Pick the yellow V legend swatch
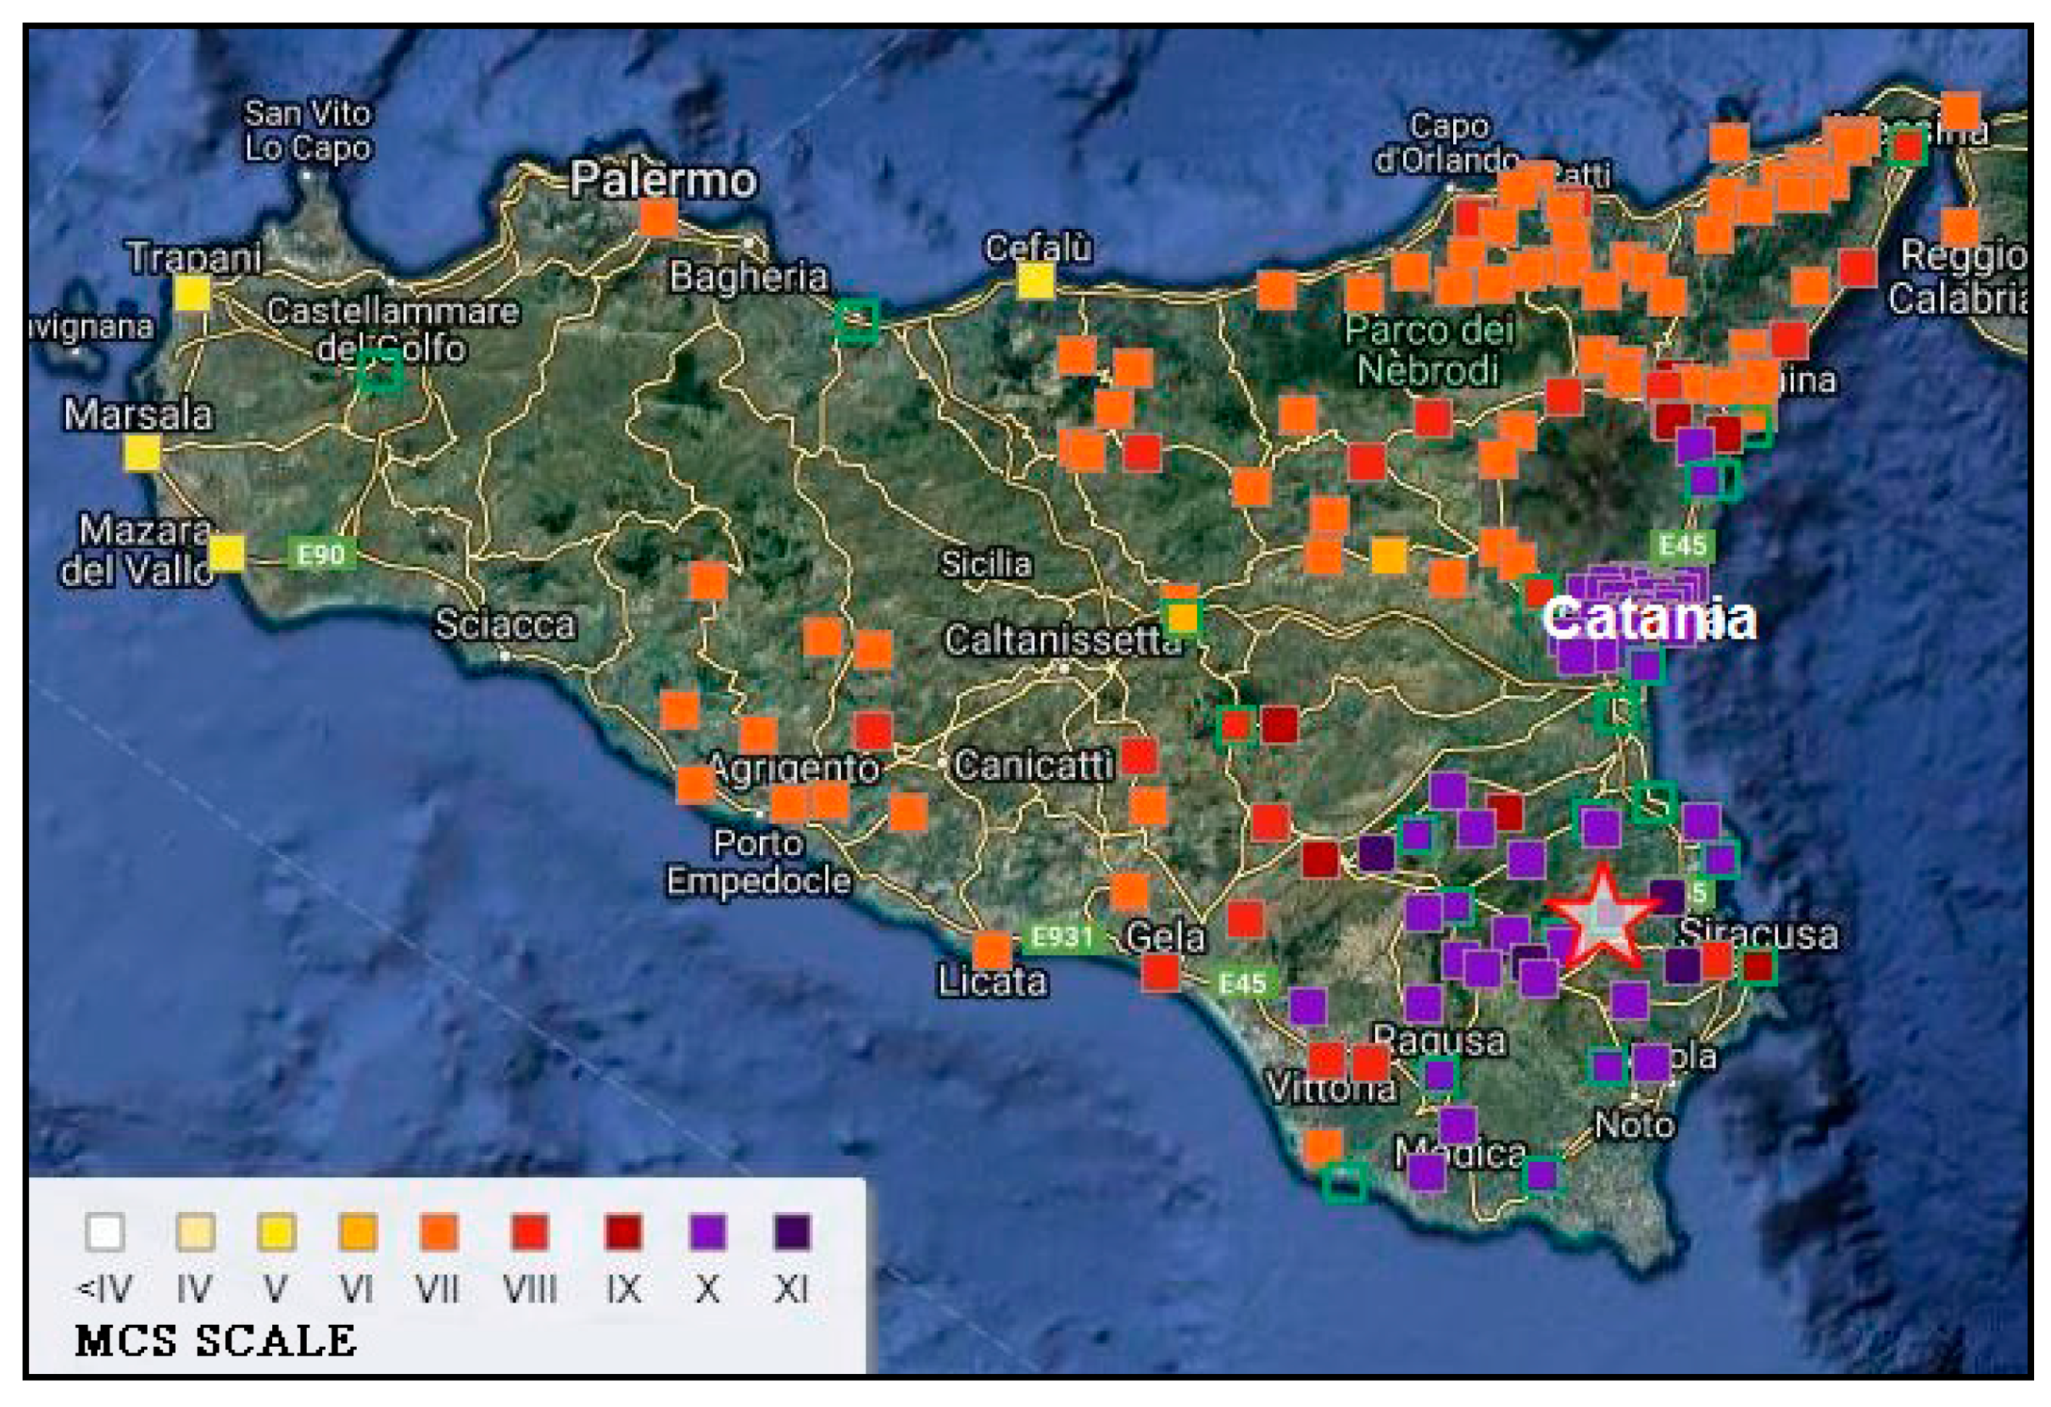This screenshot has width=2051, height=1407. [276, 1232]
